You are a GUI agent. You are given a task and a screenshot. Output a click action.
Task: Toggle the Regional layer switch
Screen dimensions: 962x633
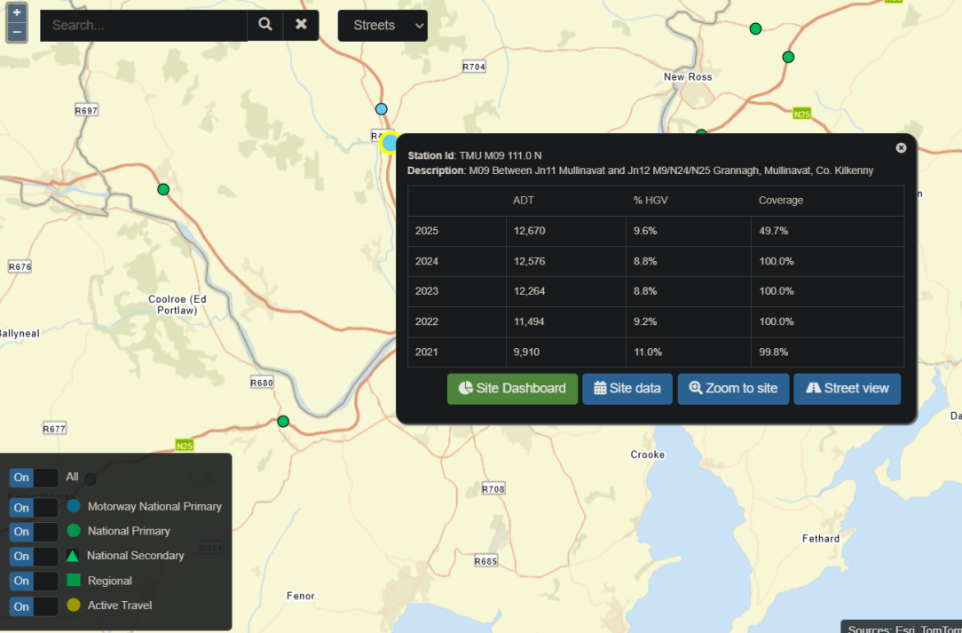click(x=34, y=581)
